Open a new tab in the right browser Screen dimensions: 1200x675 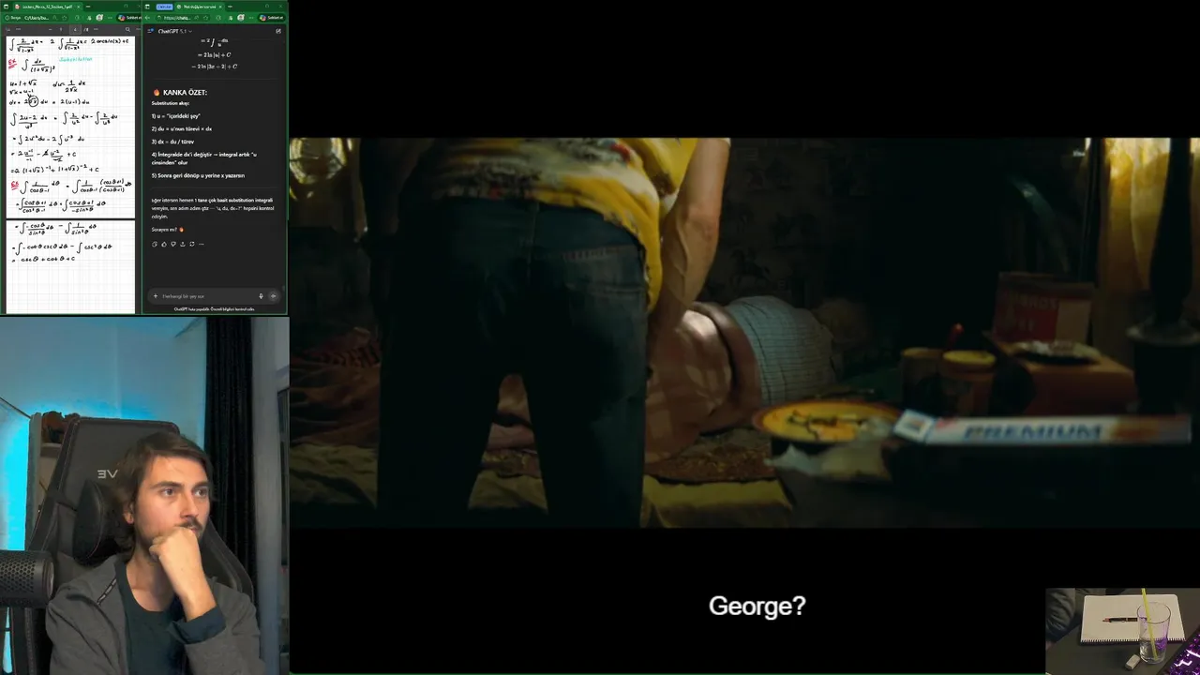point(230,7)
